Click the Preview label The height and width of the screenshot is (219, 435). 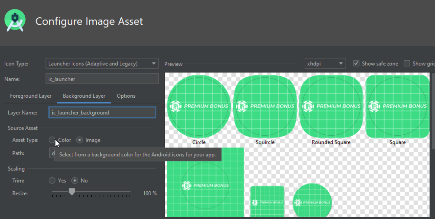click(173, 64)
